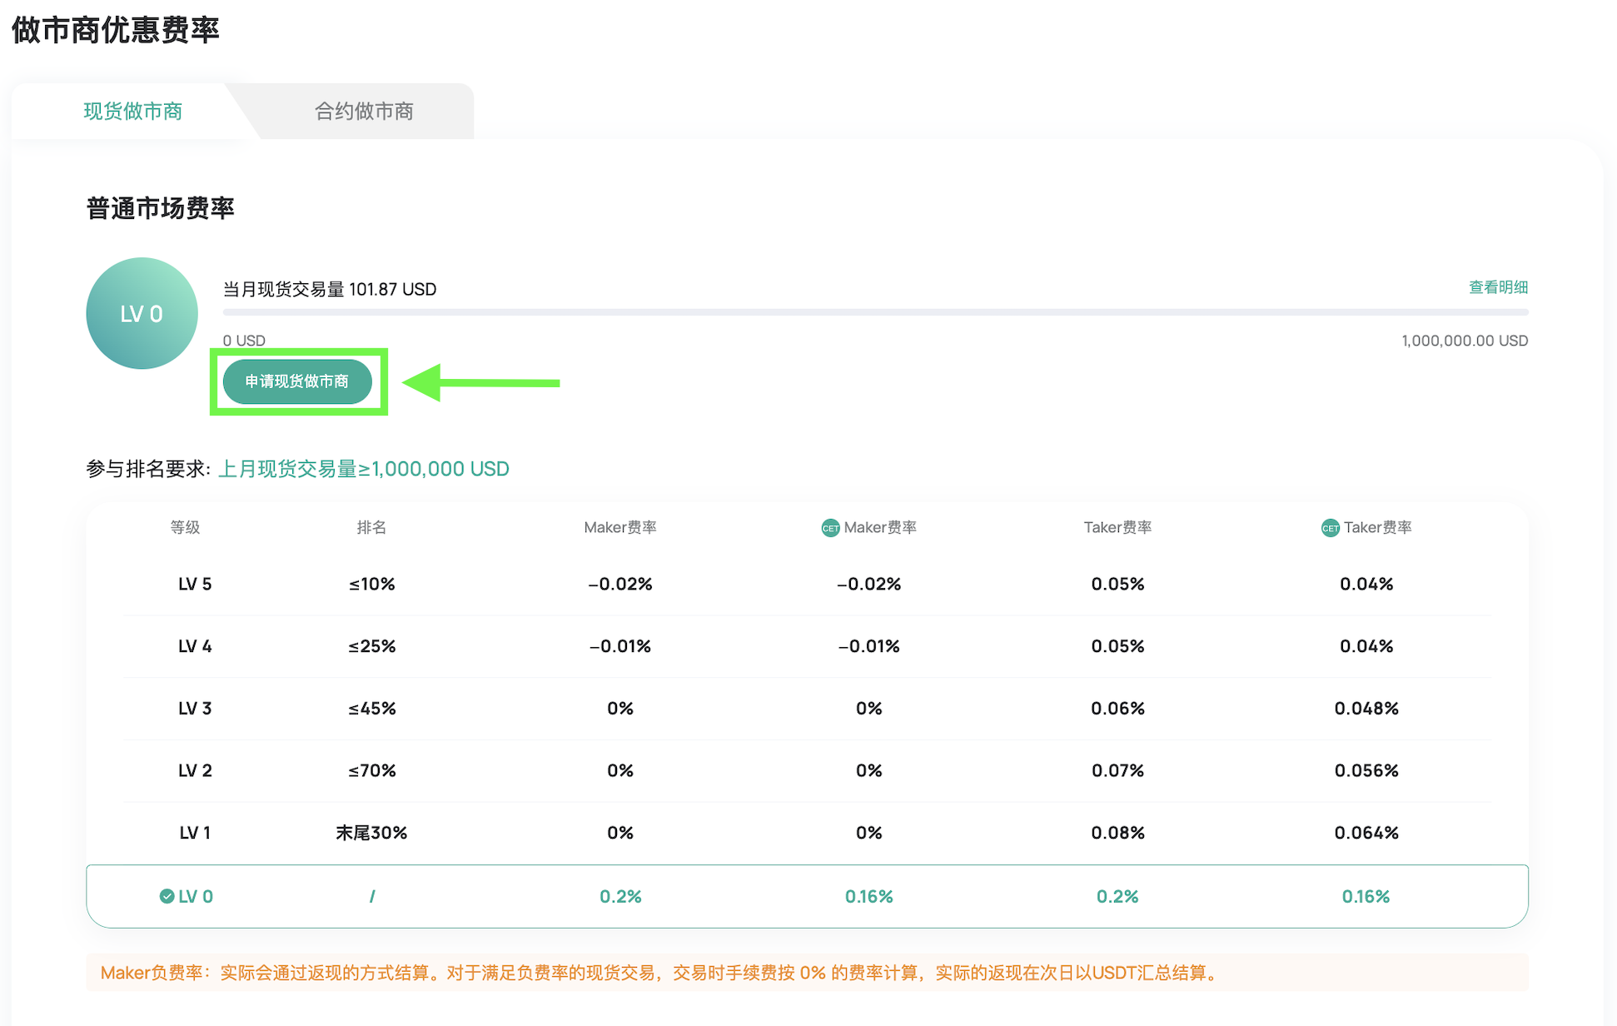The height and width of the screenshot is (1026, 1617).
Task: Select the LV 5 row label
Action: [195, 584]
